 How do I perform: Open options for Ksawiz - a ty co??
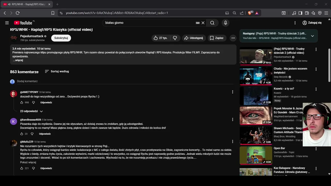[316, 89]
